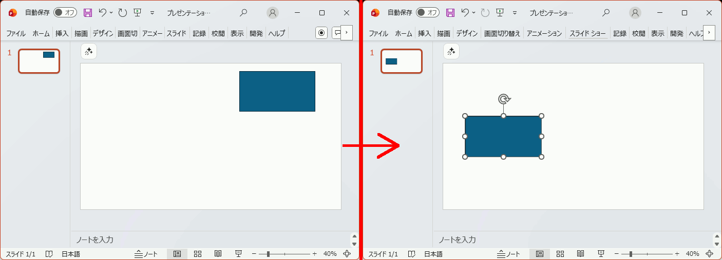
Task: Toggle the Notes pane button in the right window's status bar
Action: pos(508,254)
